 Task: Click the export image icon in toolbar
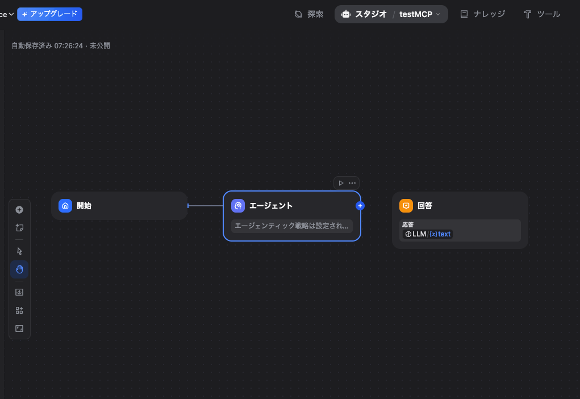click(19, 292)
